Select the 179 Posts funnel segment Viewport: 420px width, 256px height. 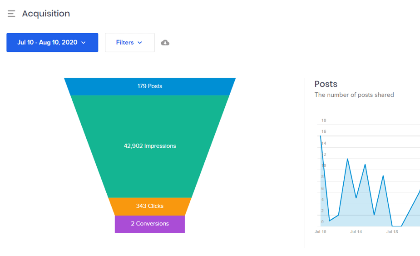tap(150, 86)
